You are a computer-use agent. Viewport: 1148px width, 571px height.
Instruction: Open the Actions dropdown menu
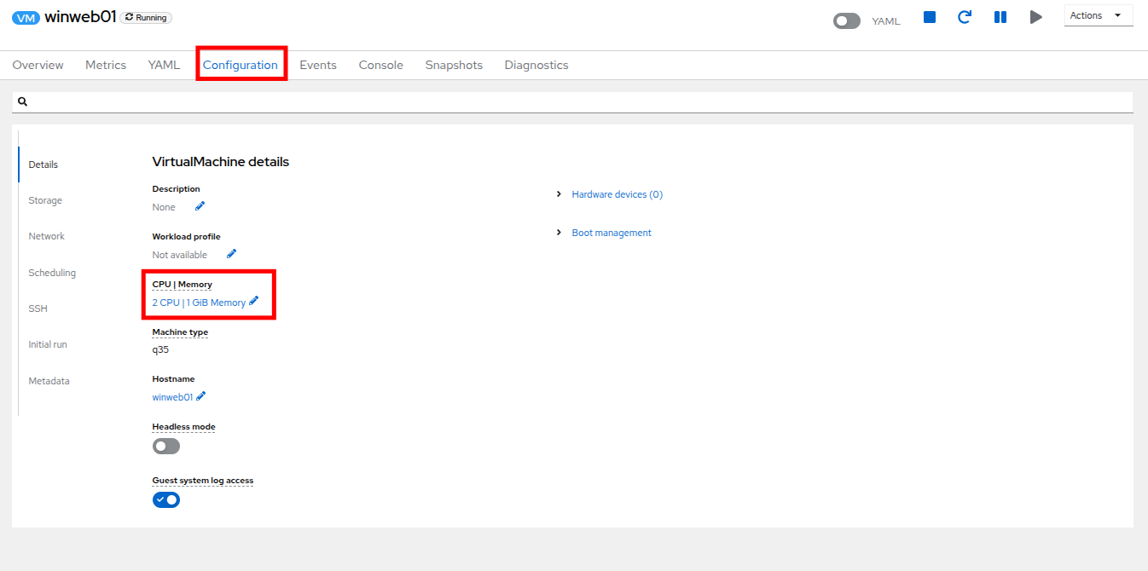tap(1098, 15)
